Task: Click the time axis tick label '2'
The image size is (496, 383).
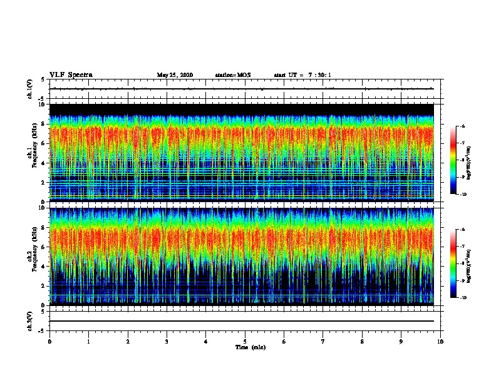Action: [128, 342]
